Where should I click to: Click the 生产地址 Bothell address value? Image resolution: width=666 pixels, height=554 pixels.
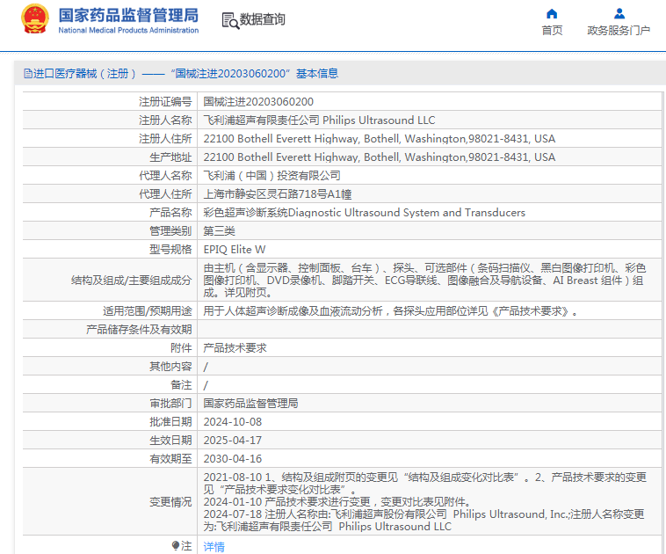point(380,157)
